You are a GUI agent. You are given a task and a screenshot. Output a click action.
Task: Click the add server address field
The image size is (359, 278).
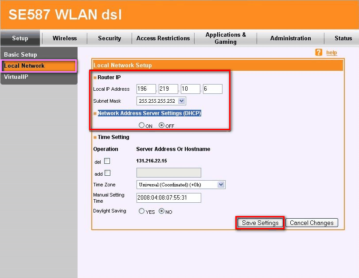[169, 173]
